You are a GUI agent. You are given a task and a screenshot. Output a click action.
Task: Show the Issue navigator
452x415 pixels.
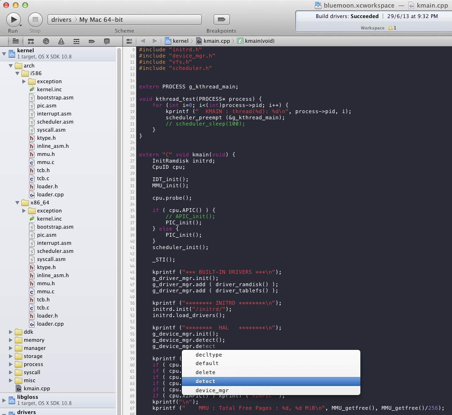click(x=61, y=41)
